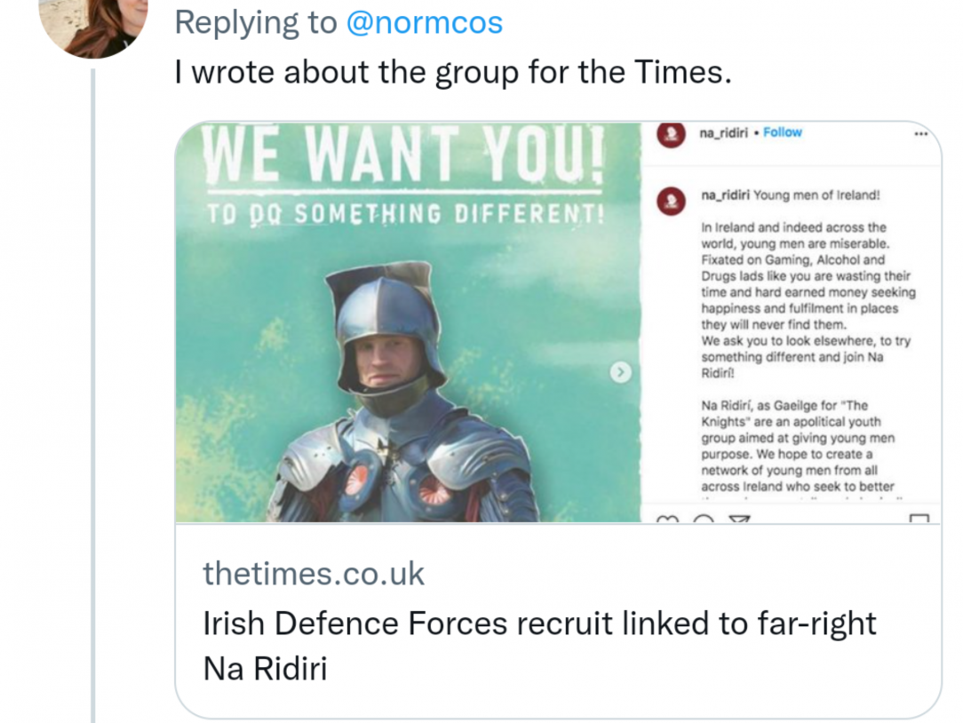Click the na_ridiri username in the post header
The image size is (963, 723).
(724, 132)
